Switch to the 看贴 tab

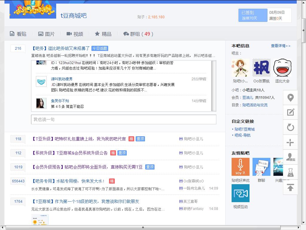[x=18, y=34]
